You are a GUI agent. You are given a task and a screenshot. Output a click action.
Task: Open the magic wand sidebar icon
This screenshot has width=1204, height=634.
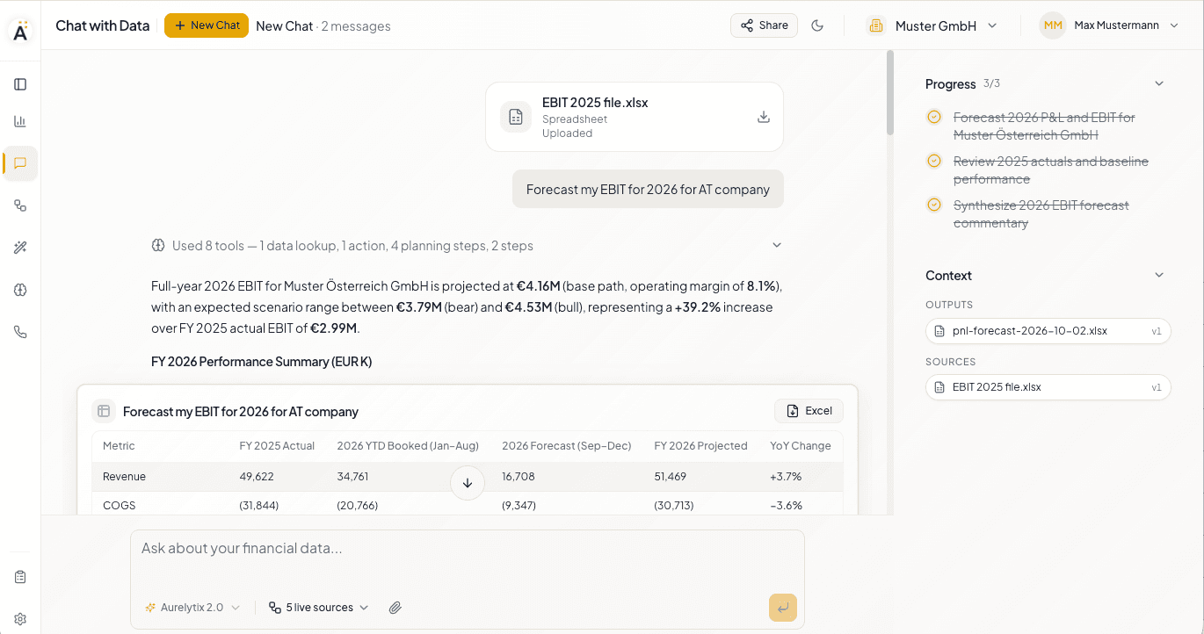[20, 248]
